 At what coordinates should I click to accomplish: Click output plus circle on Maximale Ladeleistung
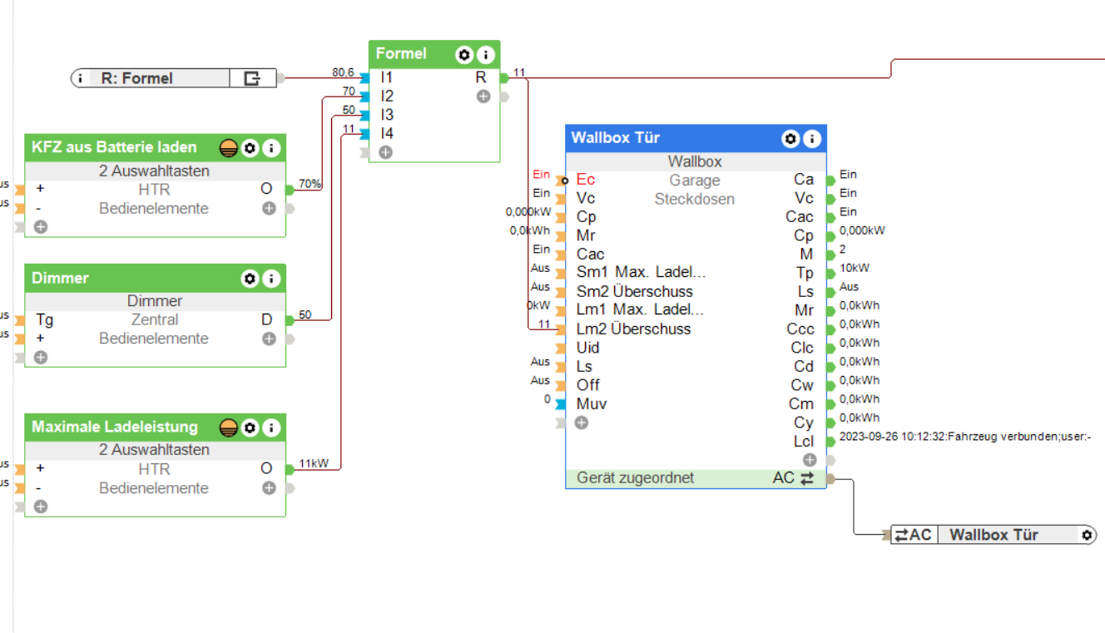coord(269,487)
